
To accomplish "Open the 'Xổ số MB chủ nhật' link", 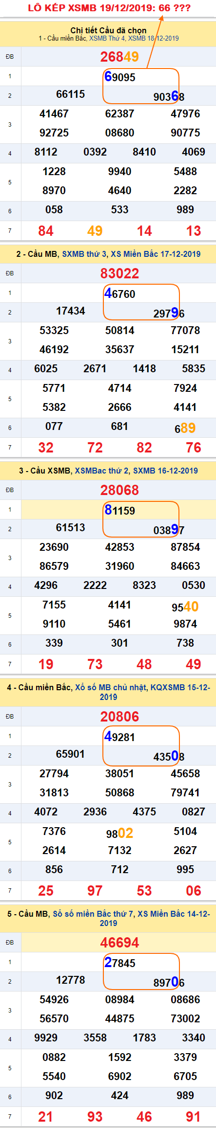I will 111,687.
